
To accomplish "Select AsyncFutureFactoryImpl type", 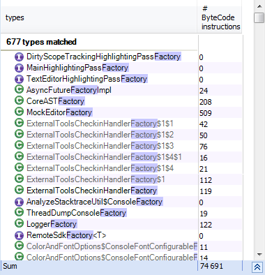I will pyautogui.click(x=69, y=90).
